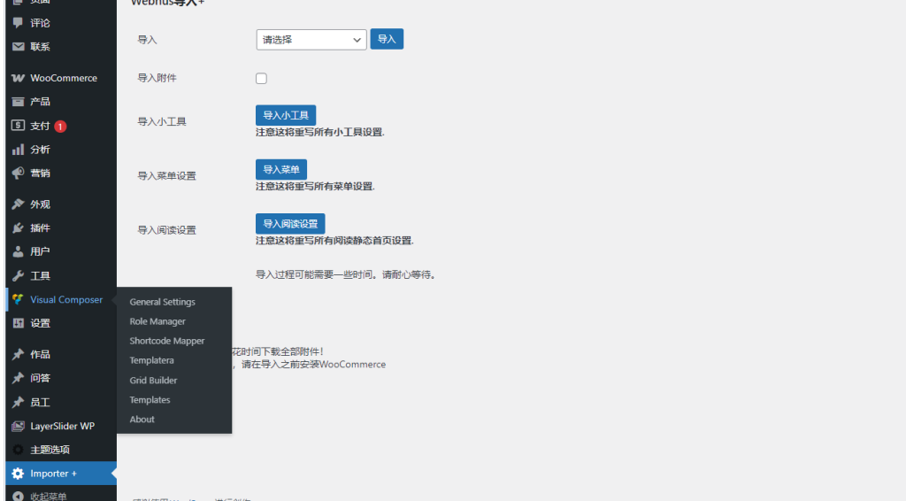Screen dimensions: 906x501
Task: Select Role Manager submenu entry
Action: tap(157, 321)
